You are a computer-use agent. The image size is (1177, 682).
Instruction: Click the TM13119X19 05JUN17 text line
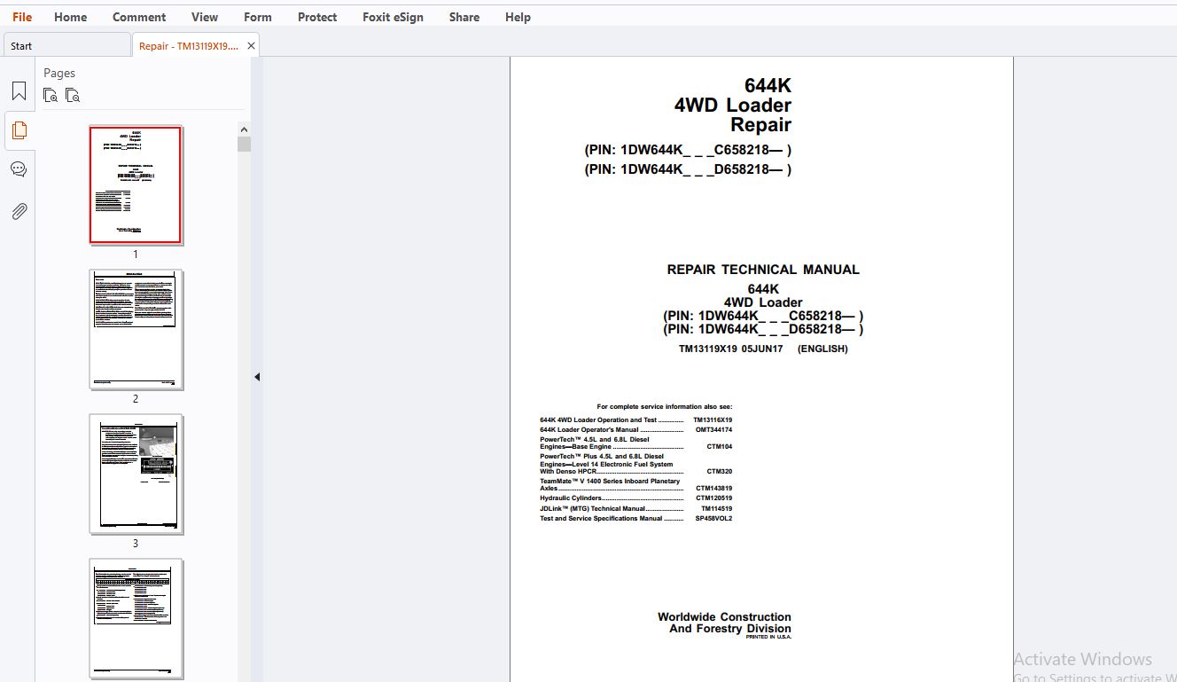(x=763, y=349)
